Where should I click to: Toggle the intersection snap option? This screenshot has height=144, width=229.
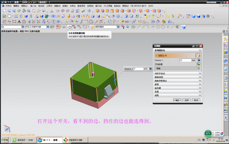click(153, 27)
